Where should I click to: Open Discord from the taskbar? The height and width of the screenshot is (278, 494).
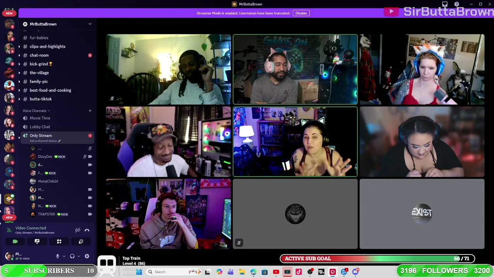pos(355,272)
